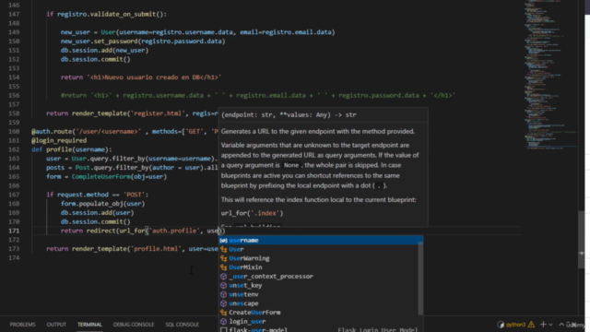Click 'CompleteUserForm' on line 165
590x332 pixels.
coord(100,176)
